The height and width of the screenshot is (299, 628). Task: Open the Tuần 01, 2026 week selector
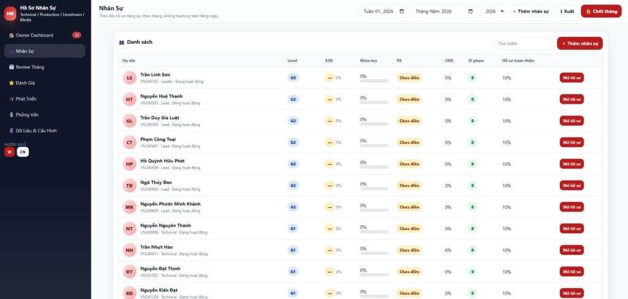[x=384, y=12]
